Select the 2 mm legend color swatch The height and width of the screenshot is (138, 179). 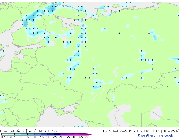tap(24, 134)
